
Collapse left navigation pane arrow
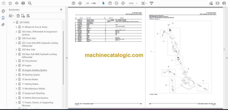[x=67, y=58]
